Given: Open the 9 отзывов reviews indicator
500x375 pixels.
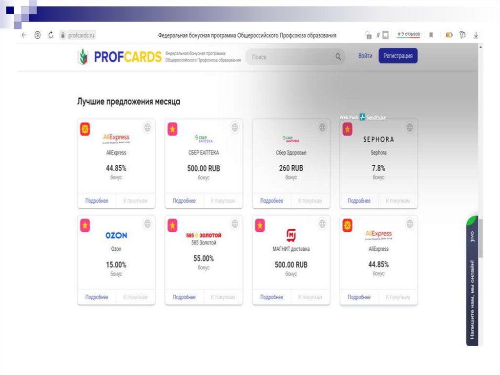Looking at the screenshot, I should pyautogui.click(x=408, y=34).
